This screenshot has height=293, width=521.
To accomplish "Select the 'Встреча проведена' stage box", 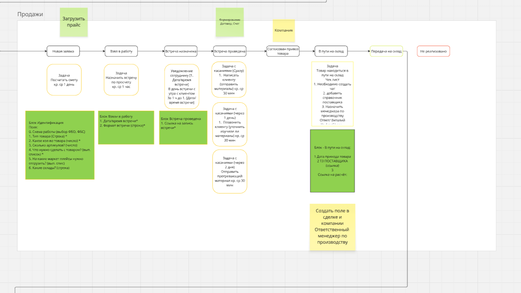I will pyautogui.click(x=230, y=51).
